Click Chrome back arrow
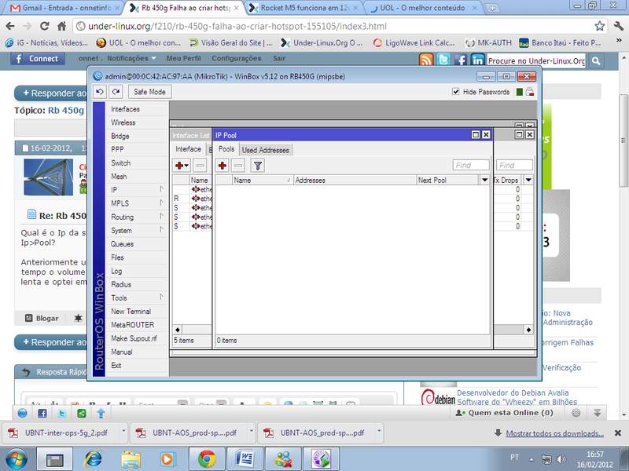 click(10, 27)
